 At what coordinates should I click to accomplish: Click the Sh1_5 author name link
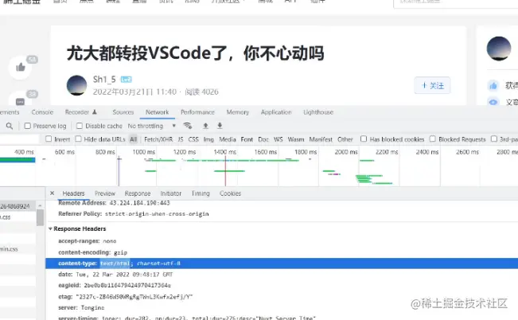coord(104,80)
